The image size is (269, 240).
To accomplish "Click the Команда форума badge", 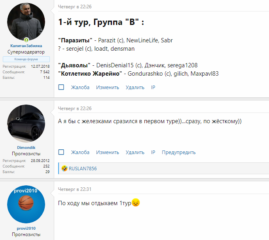I will pos(27,59).
